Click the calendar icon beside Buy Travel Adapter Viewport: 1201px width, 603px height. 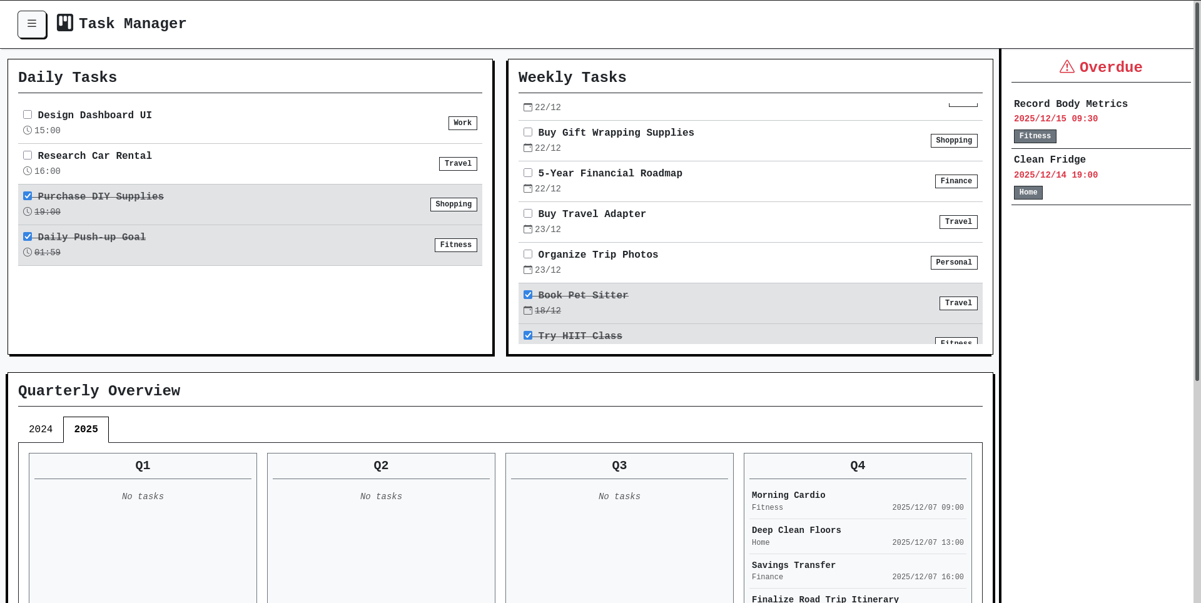pyautogui.click(x=527, y=229)
